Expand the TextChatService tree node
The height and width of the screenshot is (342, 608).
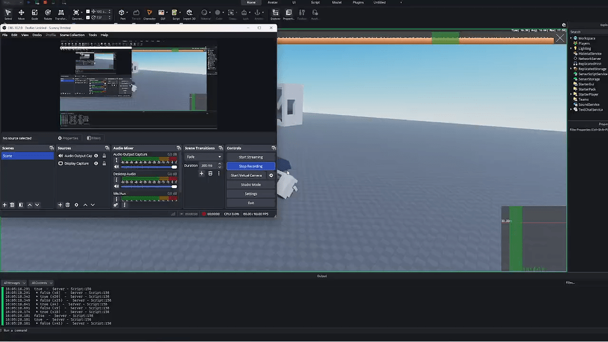[x=571, y=110]
